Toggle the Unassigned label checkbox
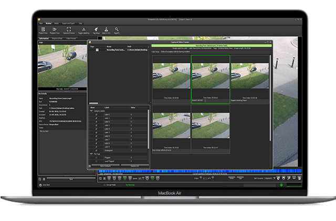This screenshot has width=336, height=221. click(96, 150)
